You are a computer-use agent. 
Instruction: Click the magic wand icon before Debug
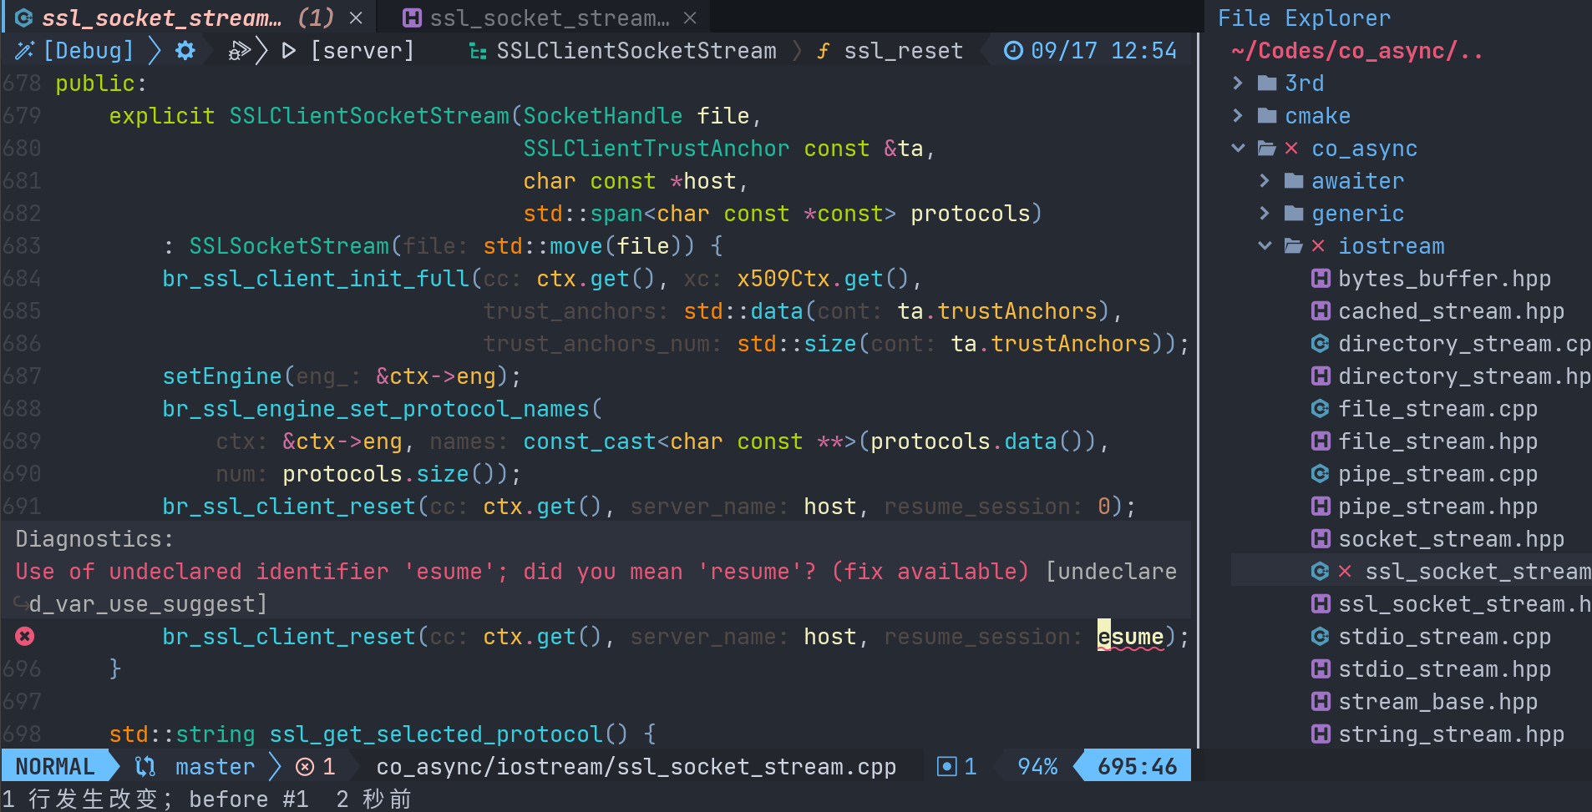(25, 51)
